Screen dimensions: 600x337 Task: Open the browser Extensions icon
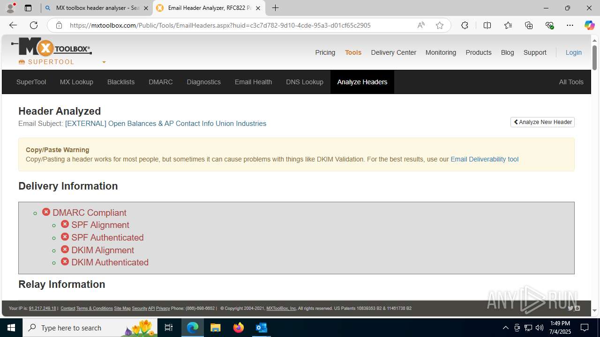465,25
